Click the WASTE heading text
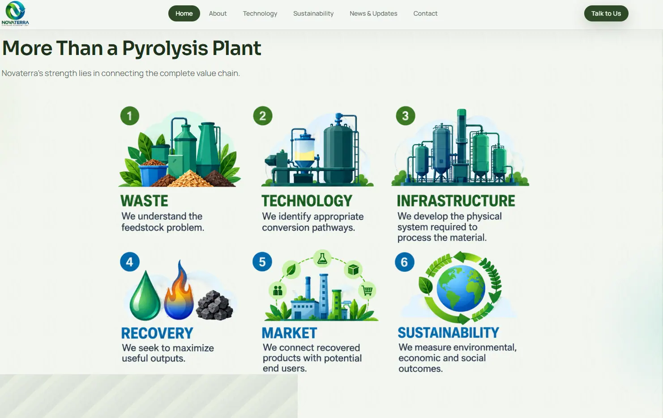The width and height of the screenshot is (663, 418). tap(144, 201)
